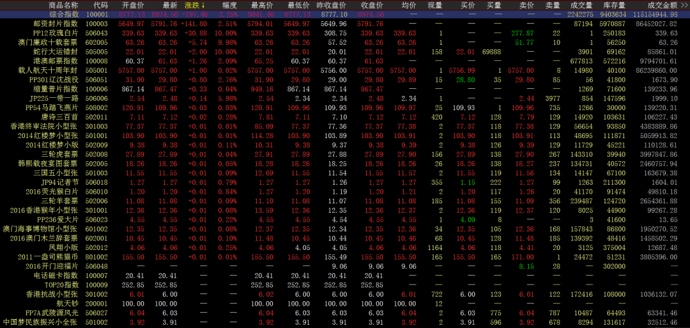Sort by 成交量 column header
Viewport: 690px width, 328px height.
(581, 5)
